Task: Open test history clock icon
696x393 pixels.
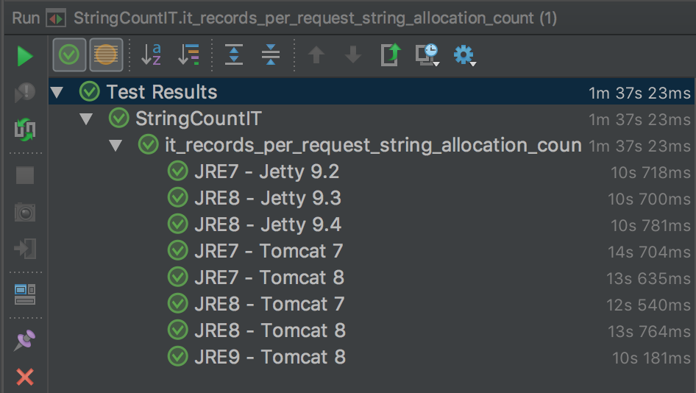Action: pos(427,54)
